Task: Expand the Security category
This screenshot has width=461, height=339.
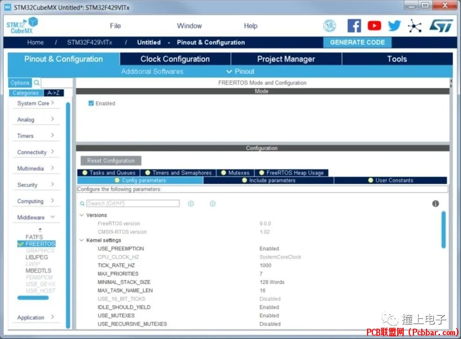Action: pyautogui.click(x=36, y=185)
